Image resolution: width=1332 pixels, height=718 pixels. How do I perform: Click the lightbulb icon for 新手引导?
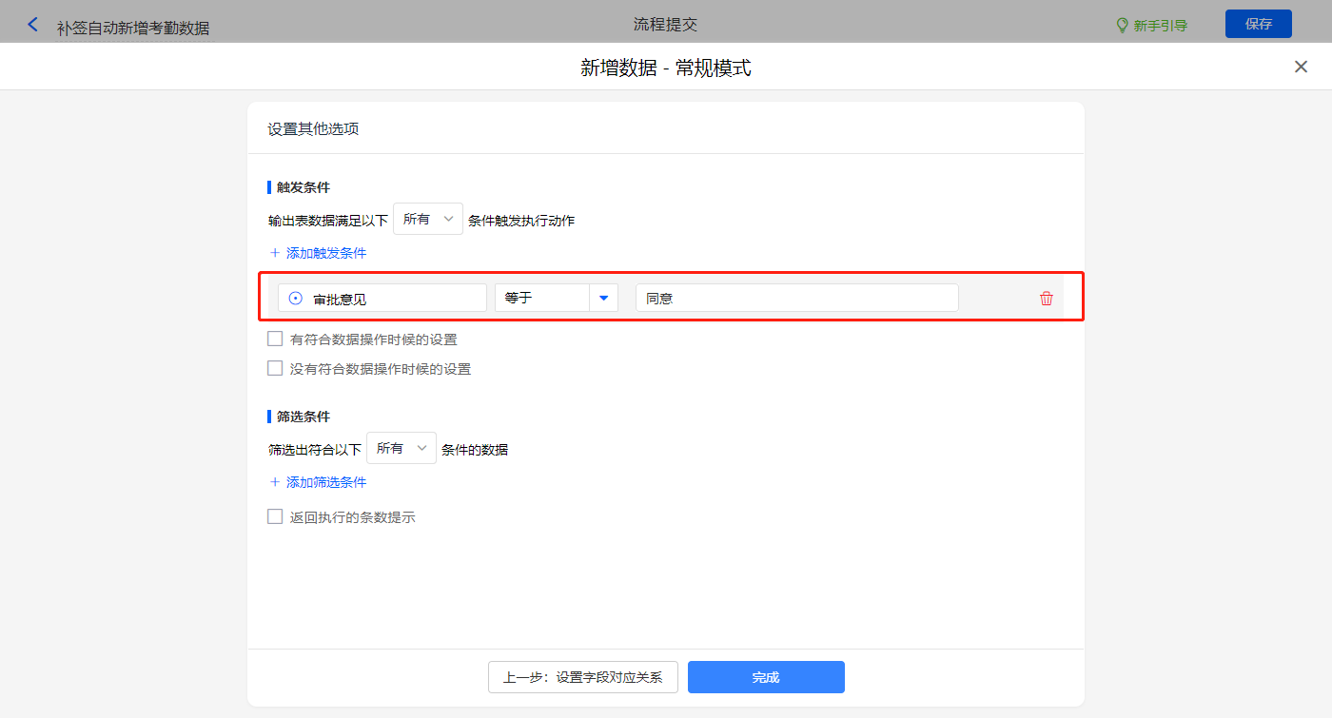point(1122,26)
